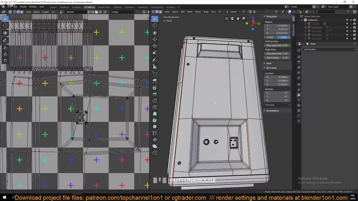The width and height of the screenshot is (358, 201).
Task: Switch to the Texture Paint workspace tab
Action: 104,7
